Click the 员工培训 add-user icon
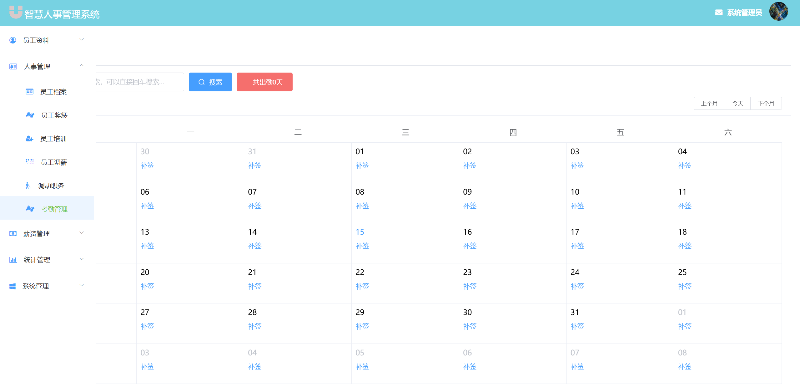This screenshot has width=800, height=387. [29, 139]
